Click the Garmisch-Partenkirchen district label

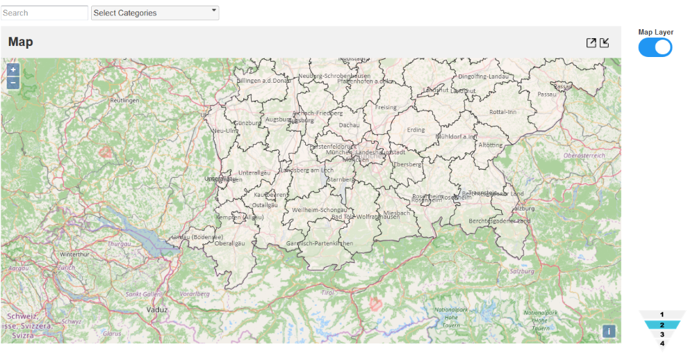(320, 243)
